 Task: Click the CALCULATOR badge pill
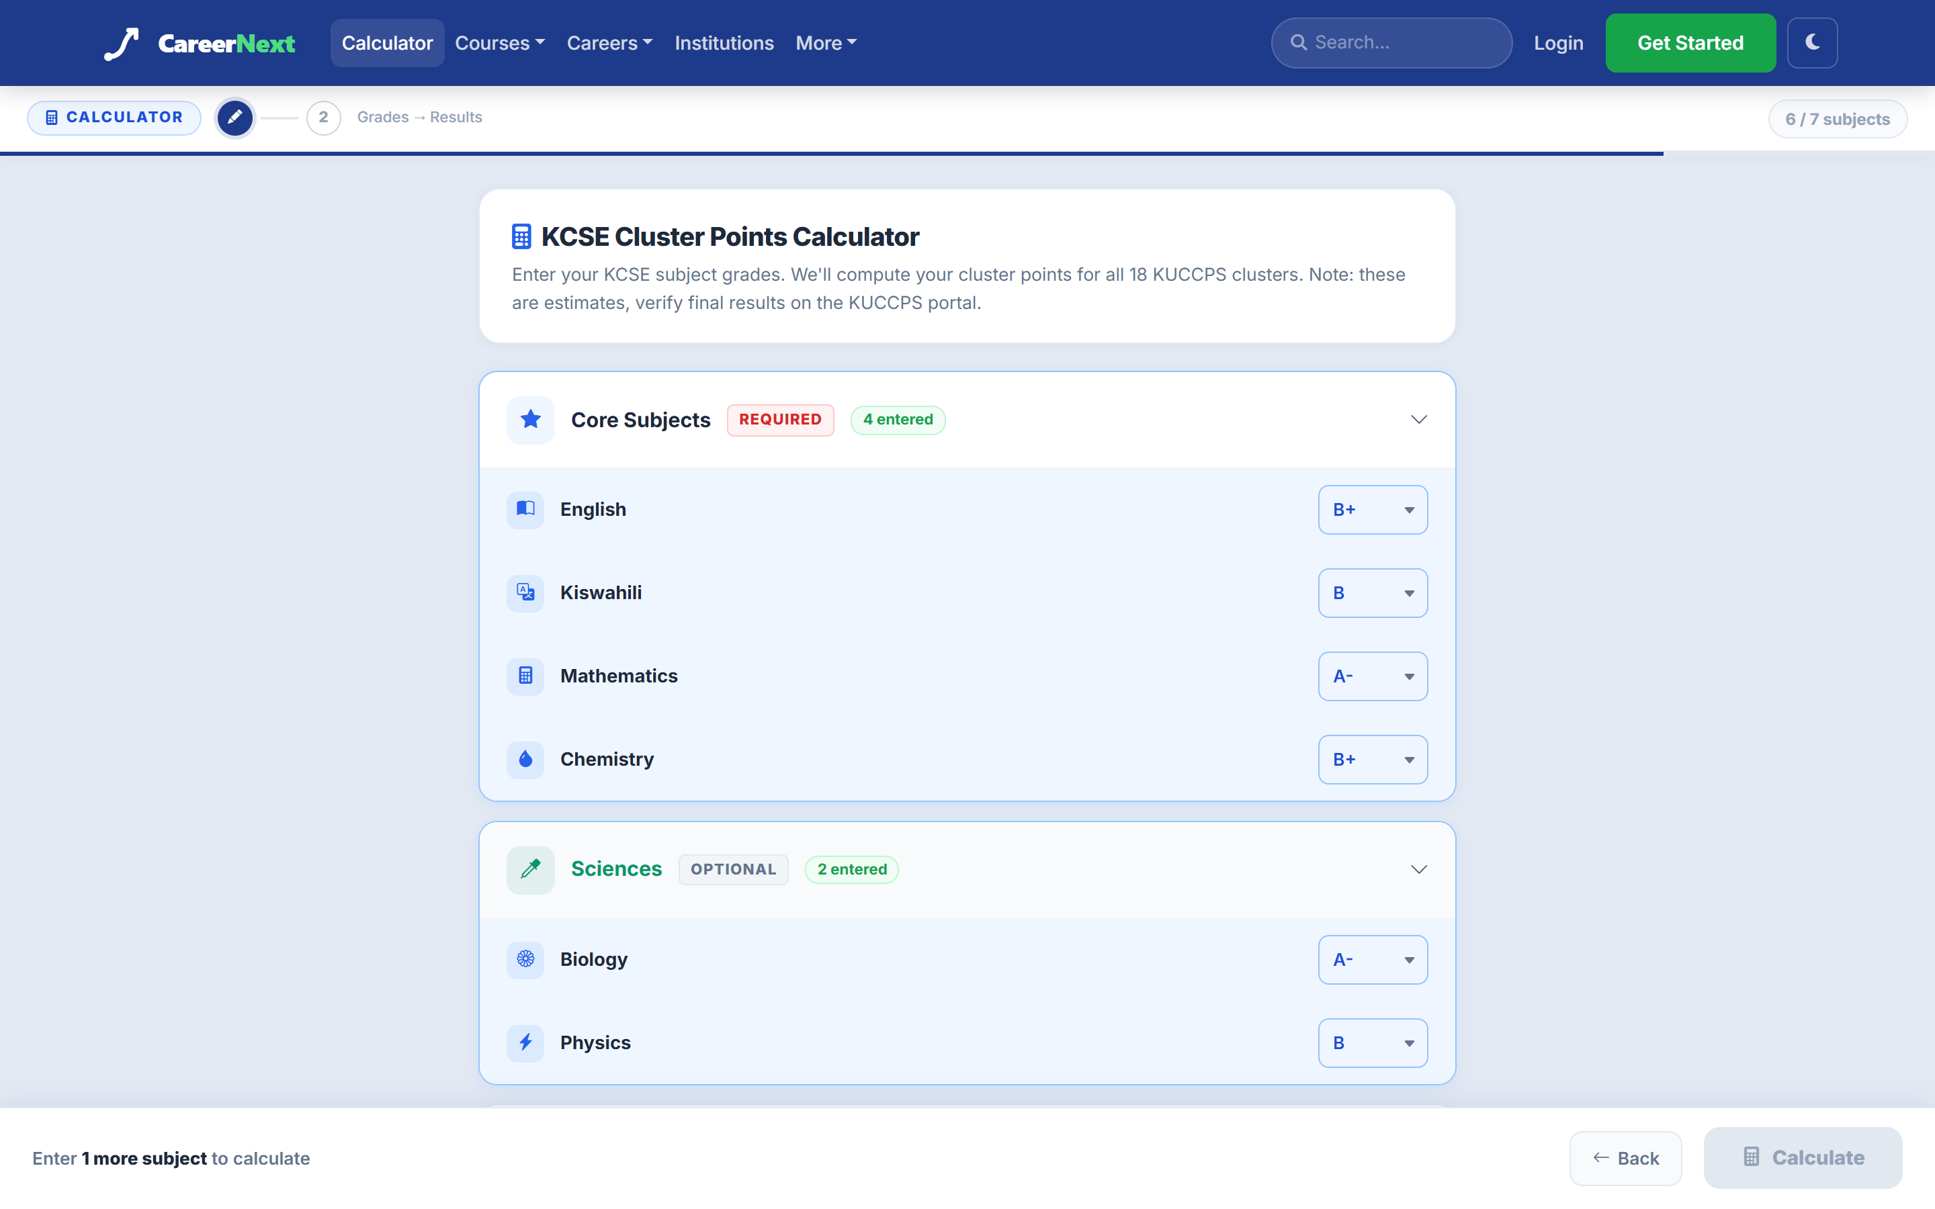pyautogui.click(x=114, y=118)
